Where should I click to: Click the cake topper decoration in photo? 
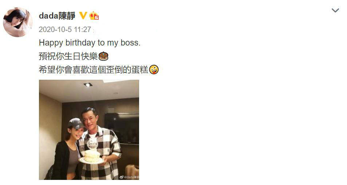92,144
